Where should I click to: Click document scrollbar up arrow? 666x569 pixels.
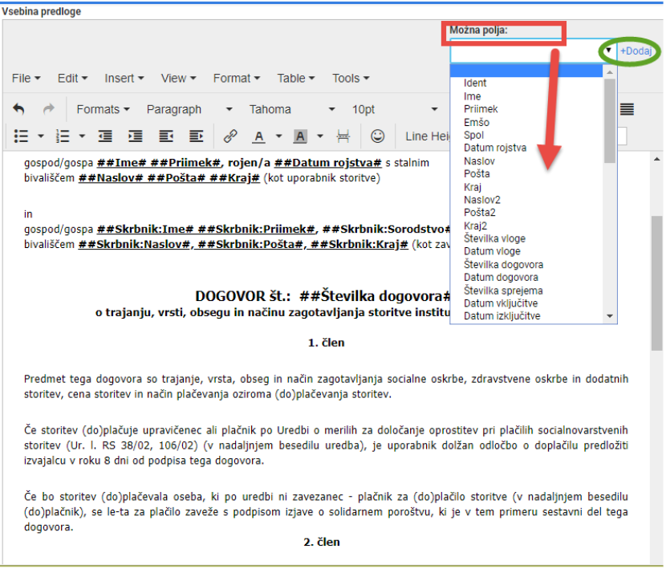[x=657, y=160]
